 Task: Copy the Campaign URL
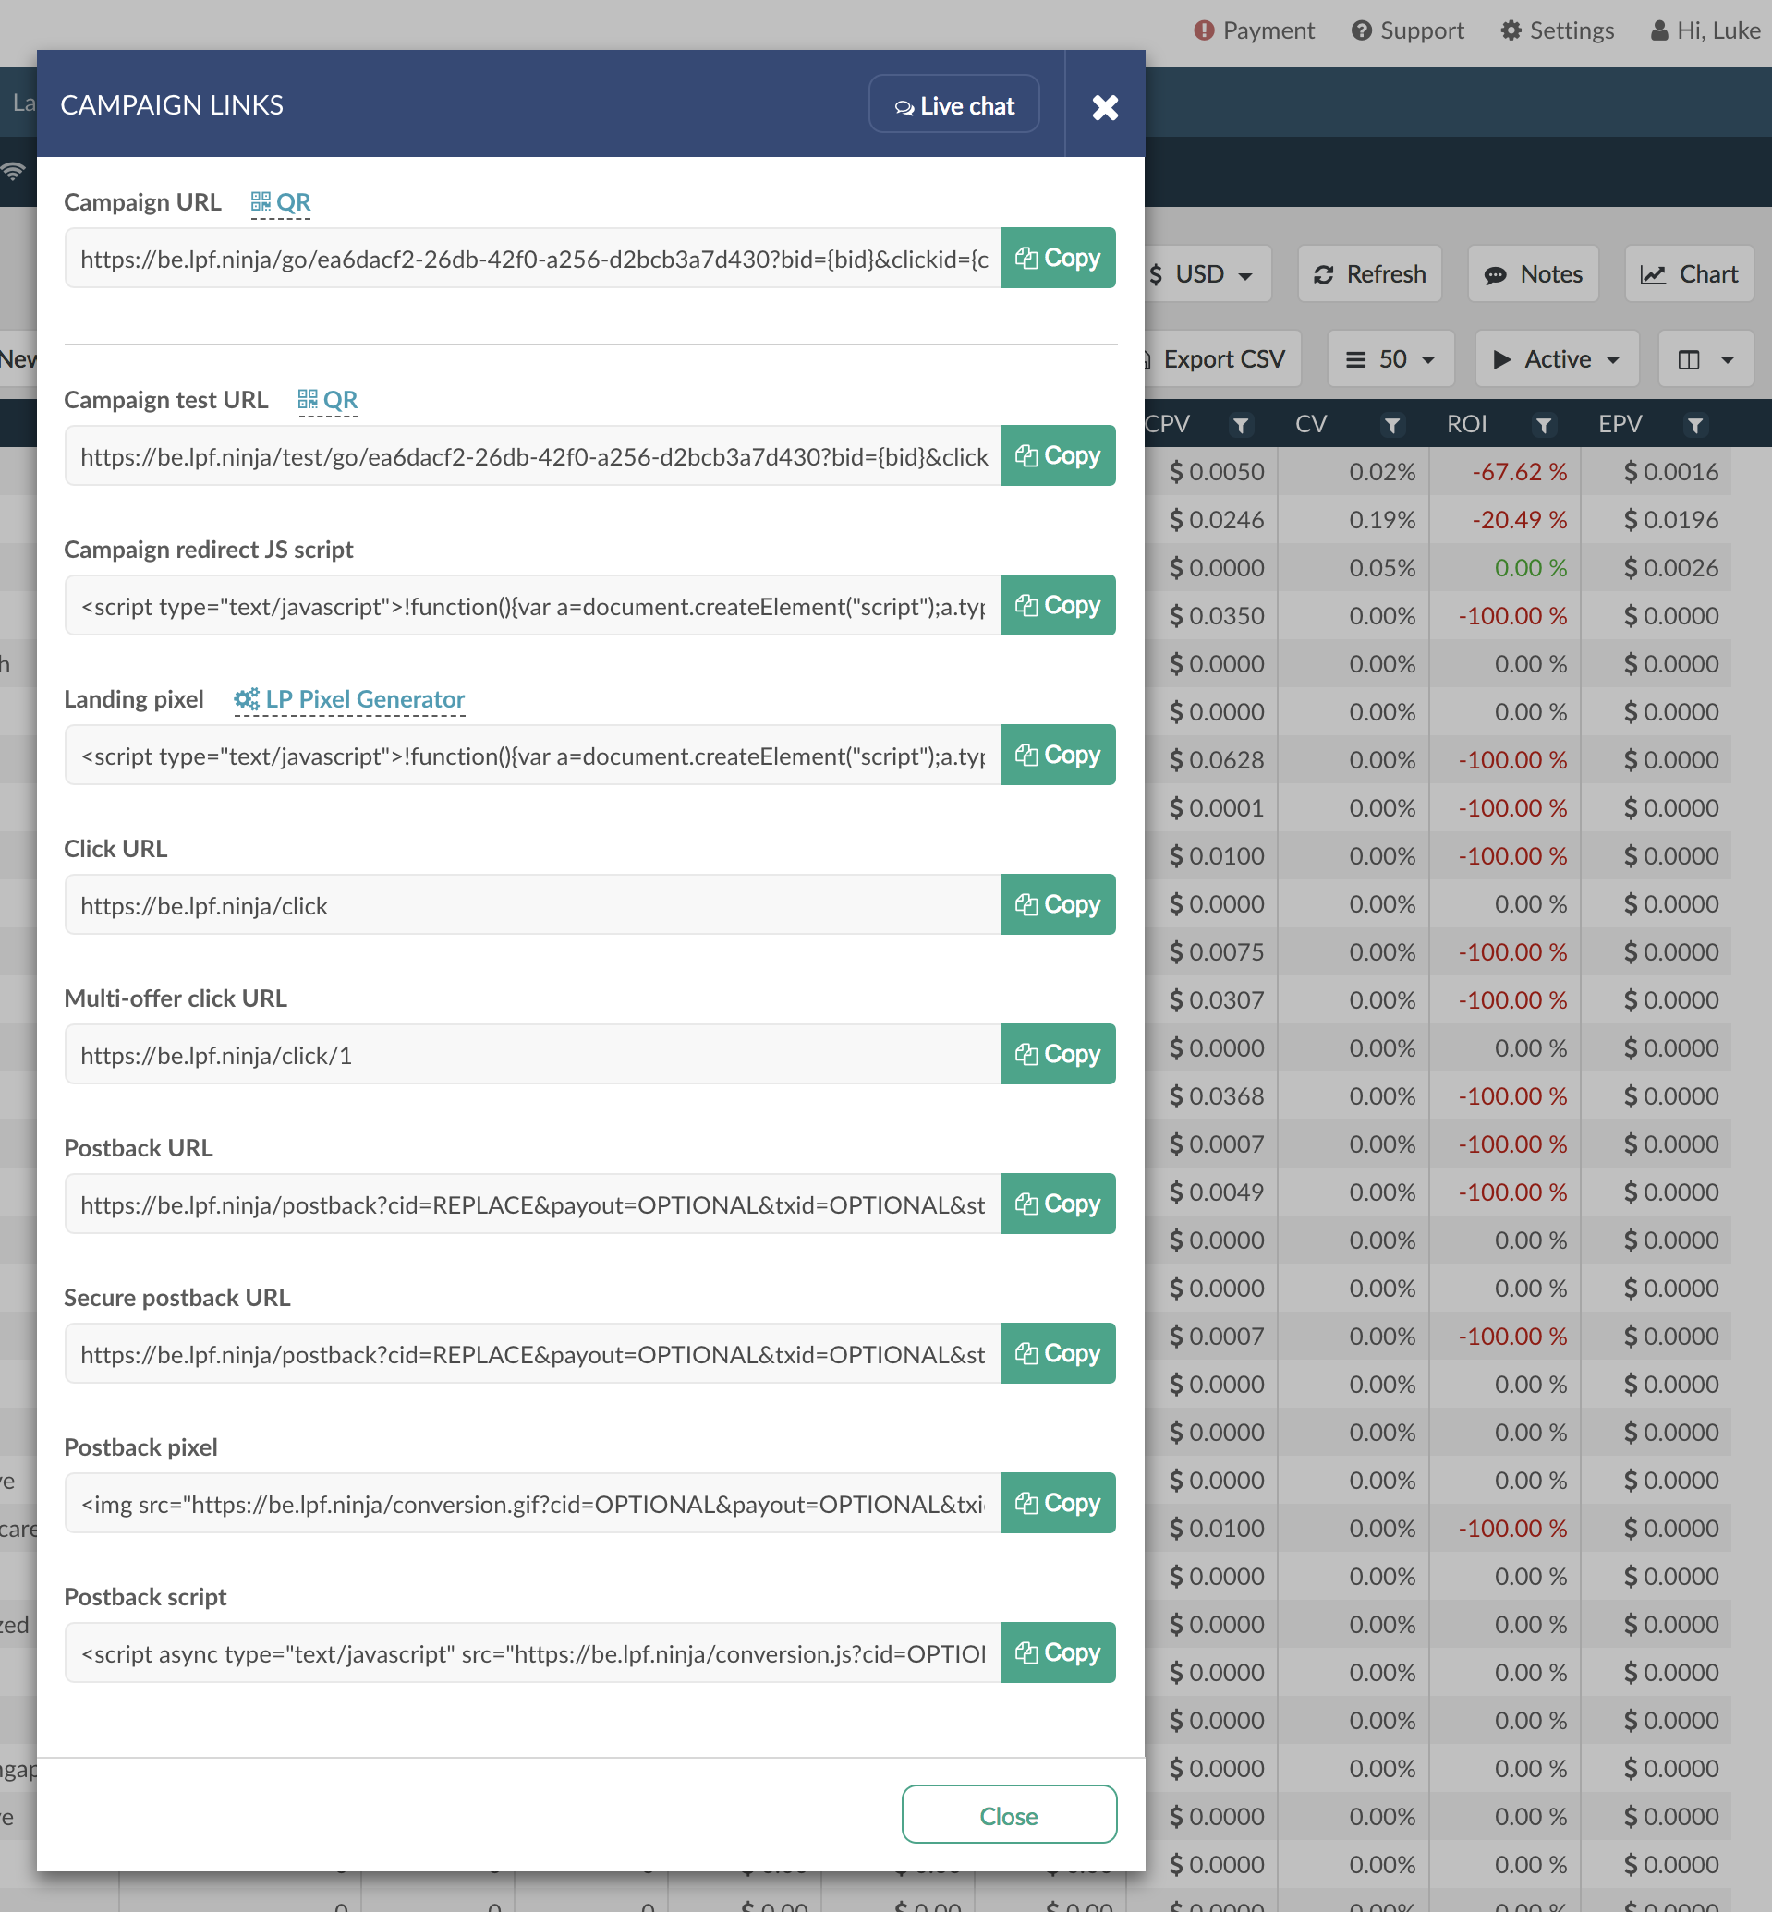(x=1058, y=258)
